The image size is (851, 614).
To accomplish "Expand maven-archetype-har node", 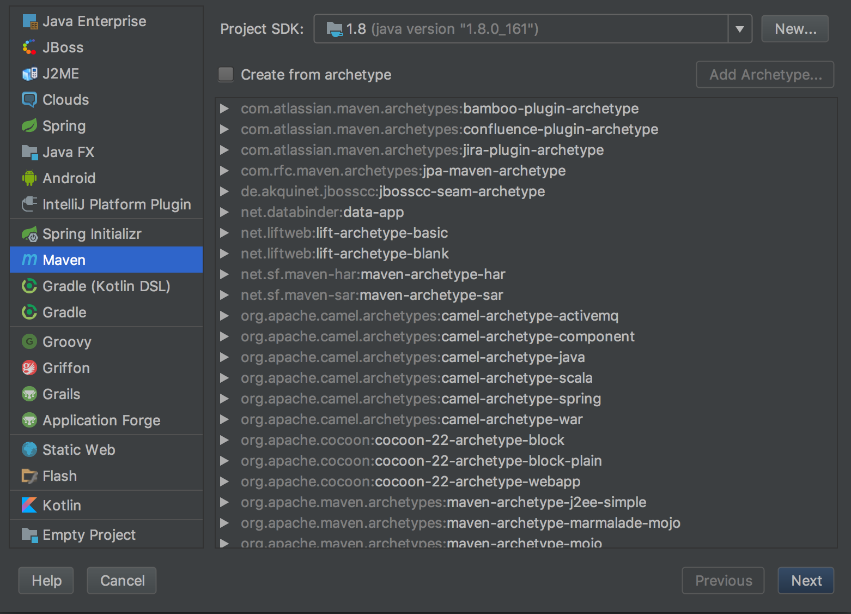I will [224, 274].
